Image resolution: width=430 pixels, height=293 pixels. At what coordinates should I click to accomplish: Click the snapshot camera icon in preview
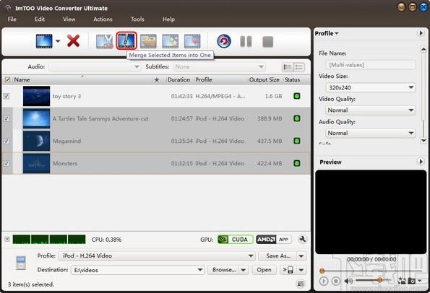tap(411, 281)
